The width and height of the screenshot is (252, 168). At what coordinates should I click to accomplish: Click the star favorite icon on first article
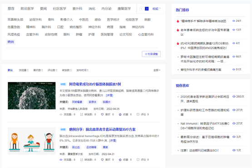[x=120, y=115]
